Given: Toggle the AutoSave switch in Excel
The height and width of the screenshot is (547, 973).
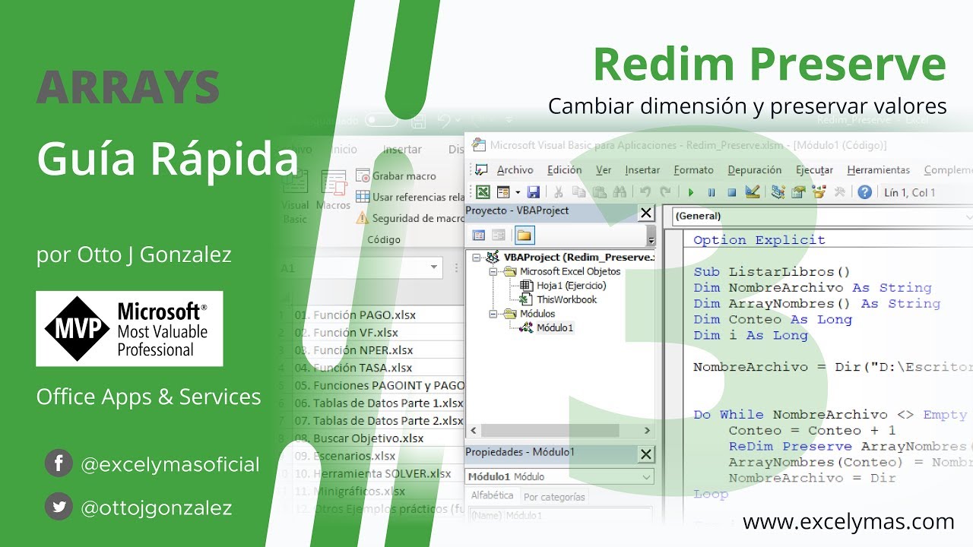Looking at the screenshot, I should pyautogui.click(x=382, y=120).
